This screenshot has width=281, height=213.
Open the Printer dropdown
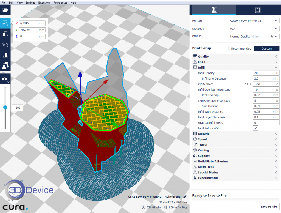pyautogui.click(x=254, y=21)
